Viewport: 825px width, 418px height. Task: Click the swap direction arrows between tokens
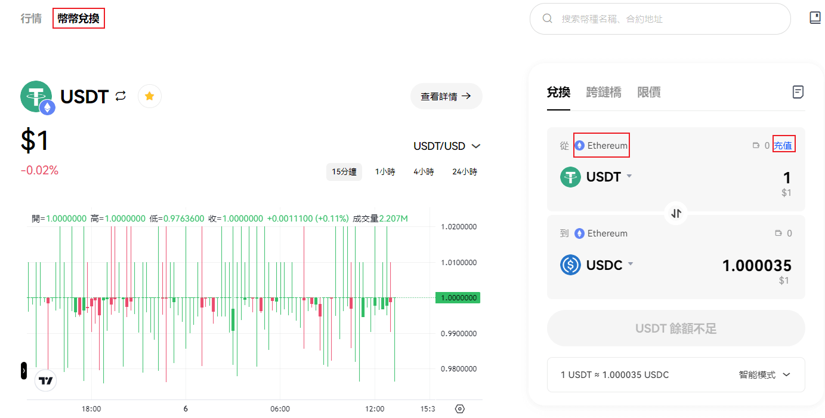676,213
